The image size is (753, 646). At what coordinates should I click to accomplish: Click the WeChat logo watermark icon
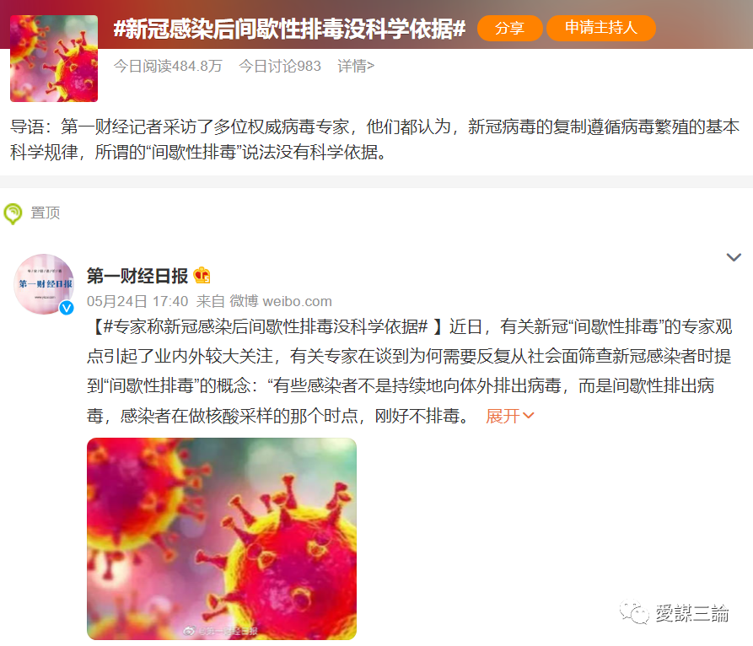click(634, 612)
